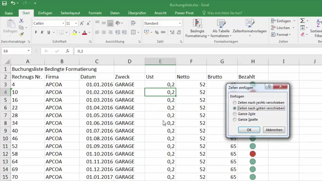This screenshot has height=181, width=322.
Task: Click the Save icon in title bar
Action: point(5,4)
